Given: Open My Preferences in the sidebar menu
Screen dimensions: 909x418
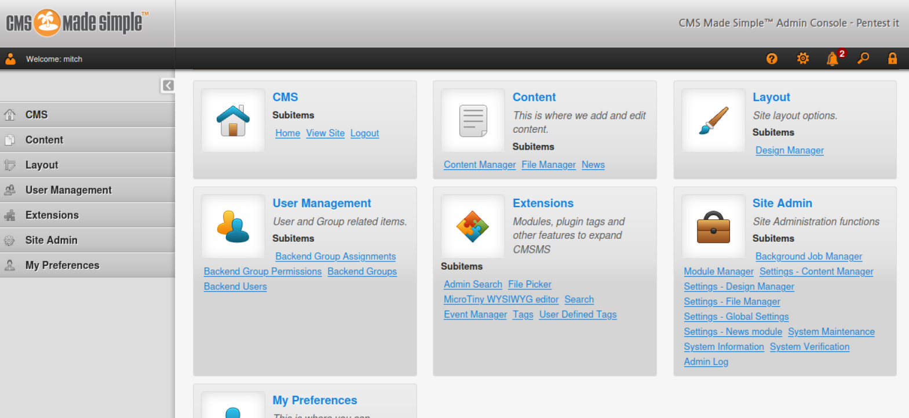Looking at the screenshot, I should (87, 265).
